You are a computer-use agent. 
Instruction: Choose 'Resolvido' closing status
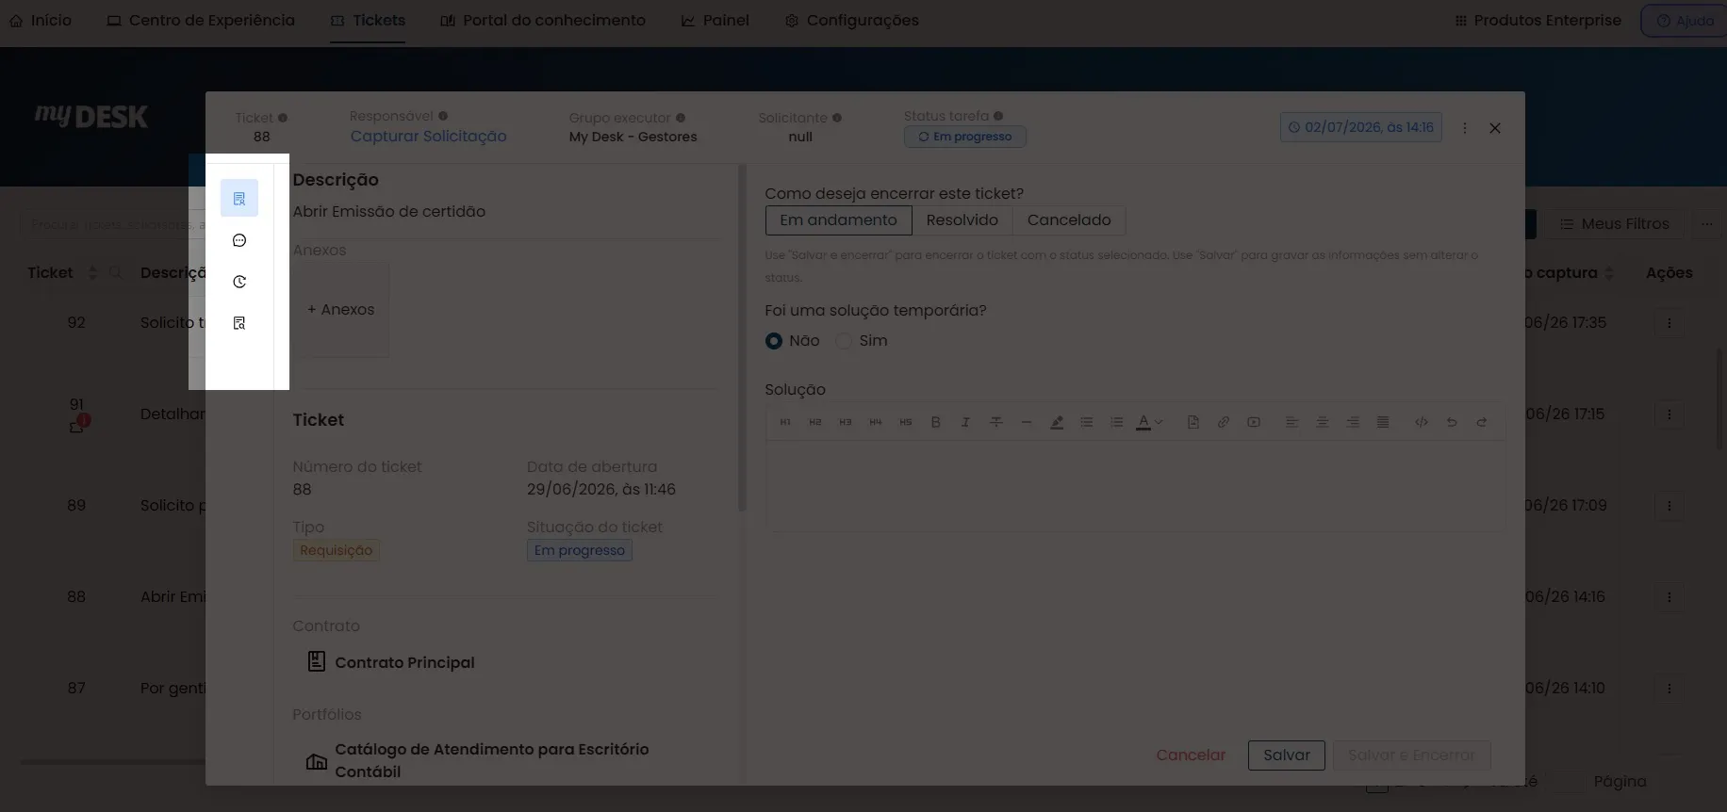click(x=962, y=220)
